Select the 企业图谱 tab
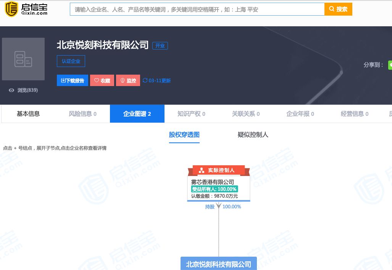Image resolution: width=392 pixels, height=270 pixels. (x=137, y=114)
